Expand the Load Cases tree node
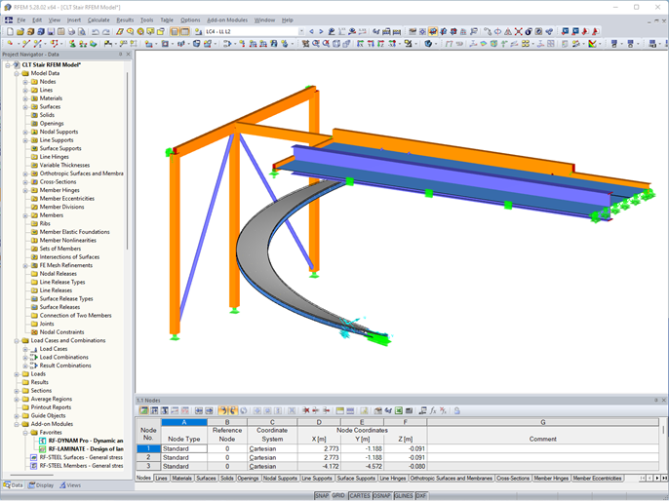 [x=25, y=349]
